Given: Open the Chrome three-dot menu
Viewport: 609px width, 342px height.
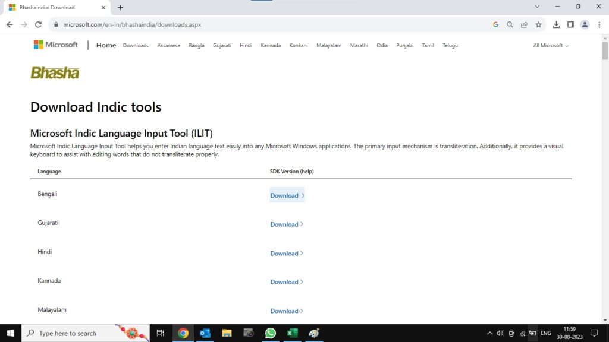Looking at the screenshot, I should click(598, 25).
